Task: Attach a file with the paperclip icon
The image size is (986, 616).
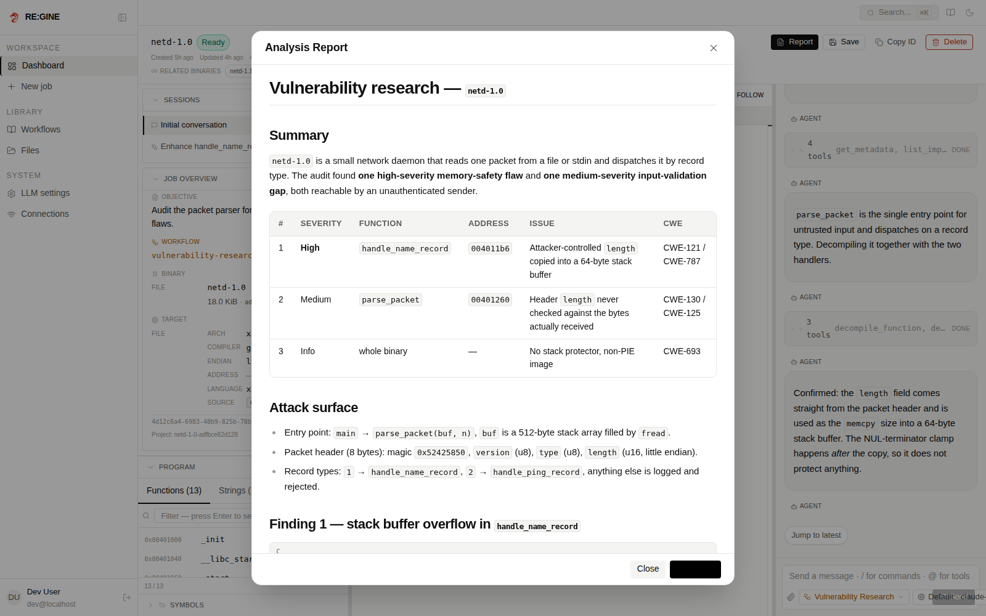Action: 791,597
